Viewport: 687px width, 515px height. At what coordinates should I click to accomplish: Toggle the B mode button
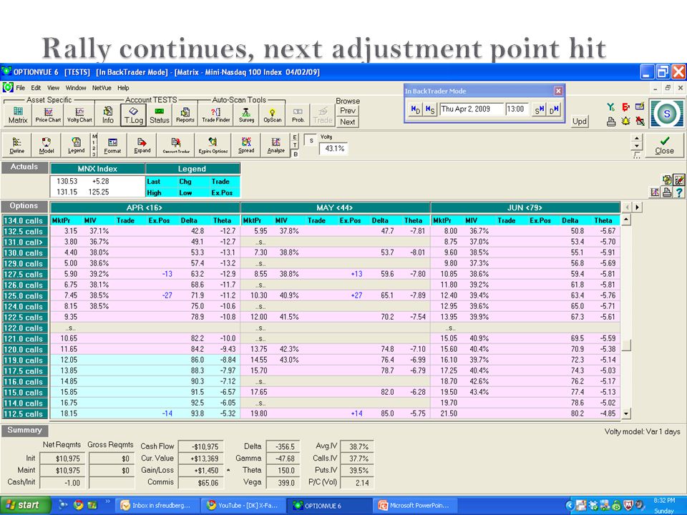(x=296, y=154)
